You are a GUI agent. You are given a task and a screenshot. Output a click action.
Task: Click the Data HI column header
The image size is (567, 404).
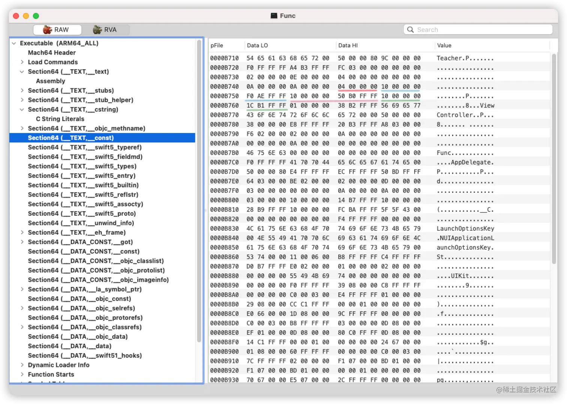385,45
